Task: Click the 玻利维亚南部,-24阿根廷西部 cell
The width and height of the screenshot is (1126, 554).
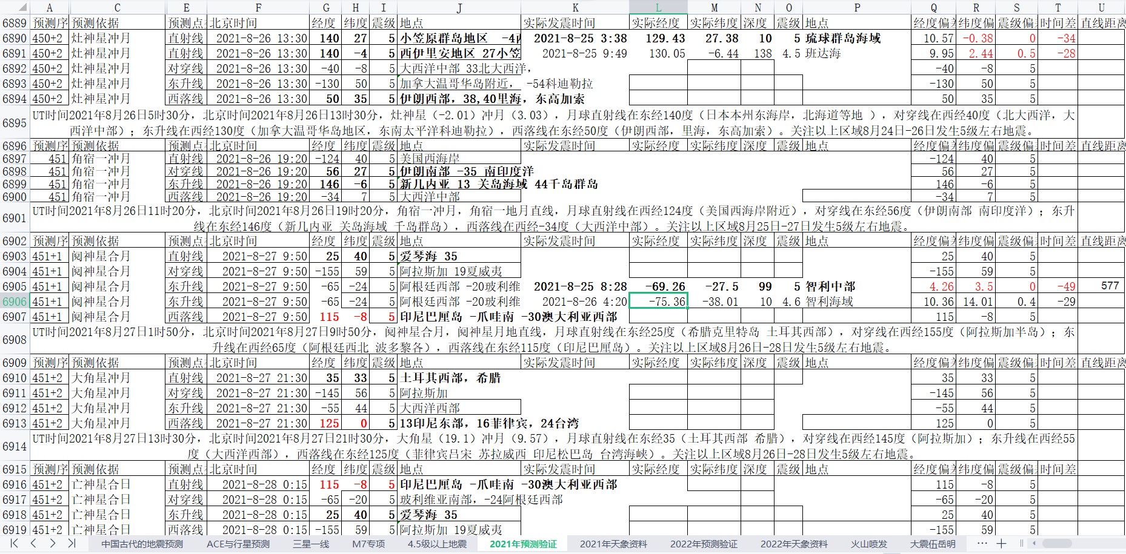Action: coord(459,500)
